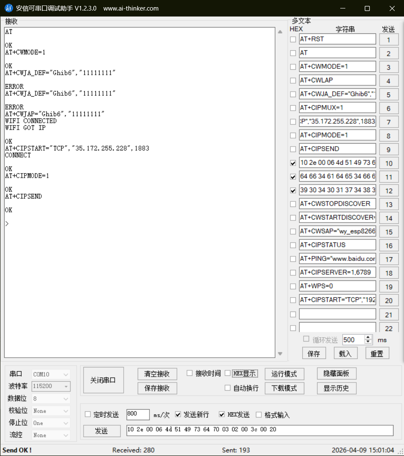Click 显示历史 to show history
Viewport: 404px width, 456px height.
336,388
